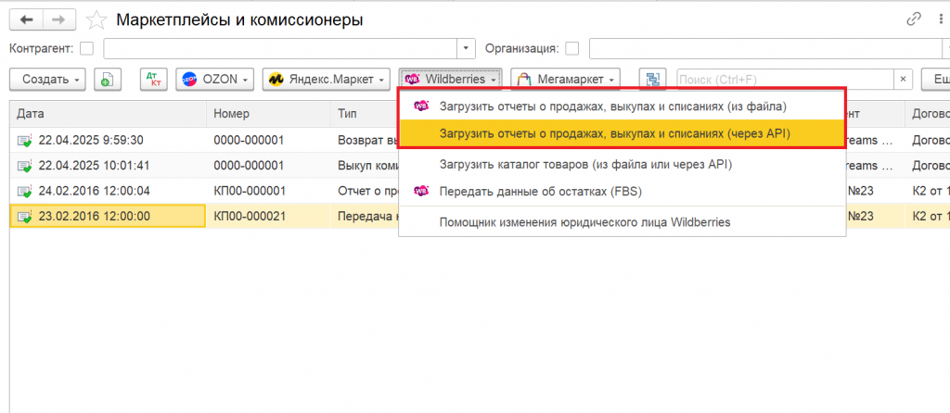Expand the Создать dropdown button

pos(48,80)
